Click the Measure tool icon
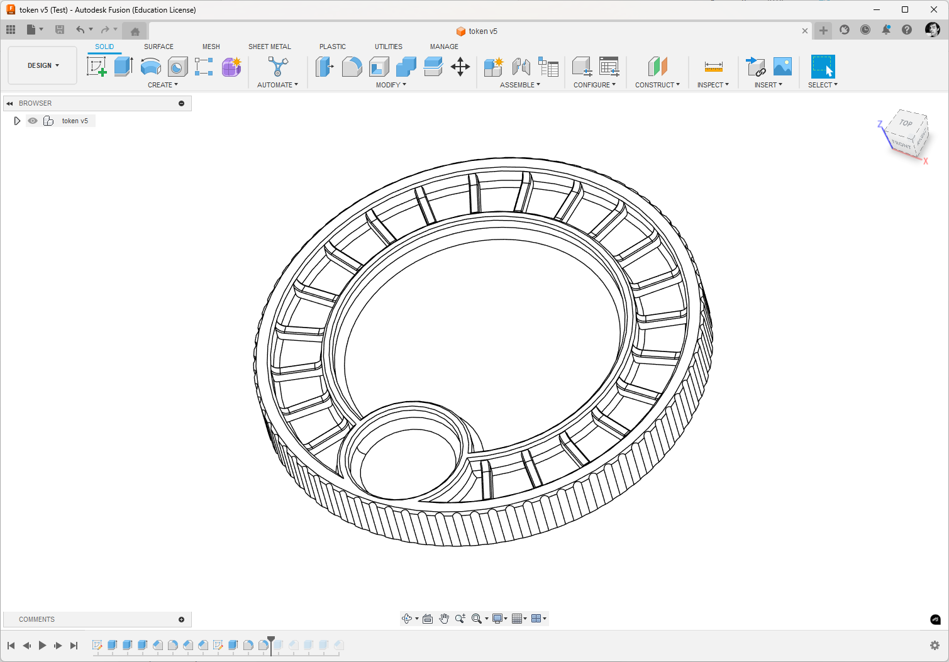 point(713,67)
